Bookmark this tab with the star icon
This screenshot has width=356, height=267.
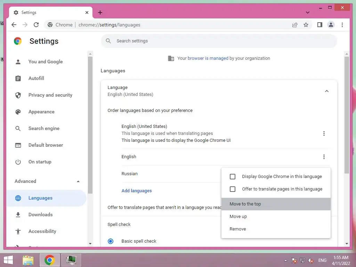click(x=306, y=25)
